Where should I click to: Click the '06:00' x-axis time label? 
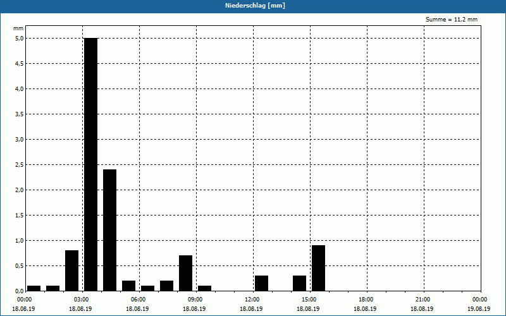140,300
